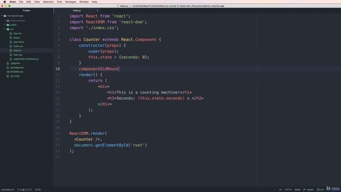Open the Find menu
Image resolution: width=341 pixels, height=192 pixels.
click(x=59, y=2)
